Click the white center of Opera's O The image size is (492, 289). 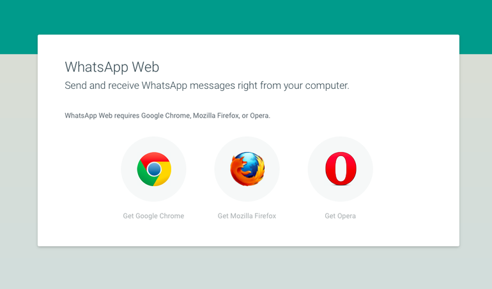[x=341, y=169]
